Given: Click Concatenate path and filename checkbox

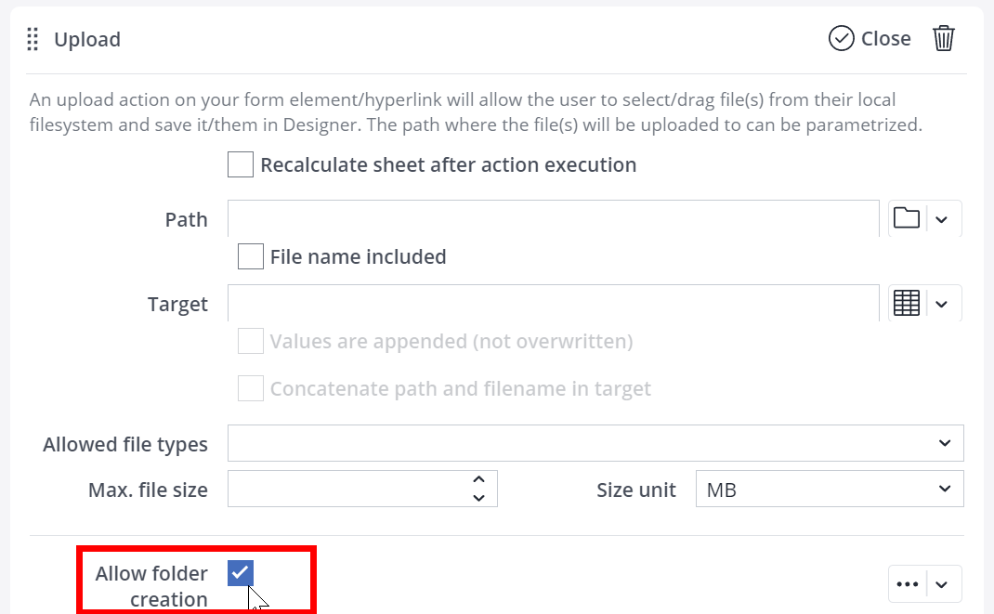Looking at the screenshot, I should pyautogui.click(x=251, y=388).
